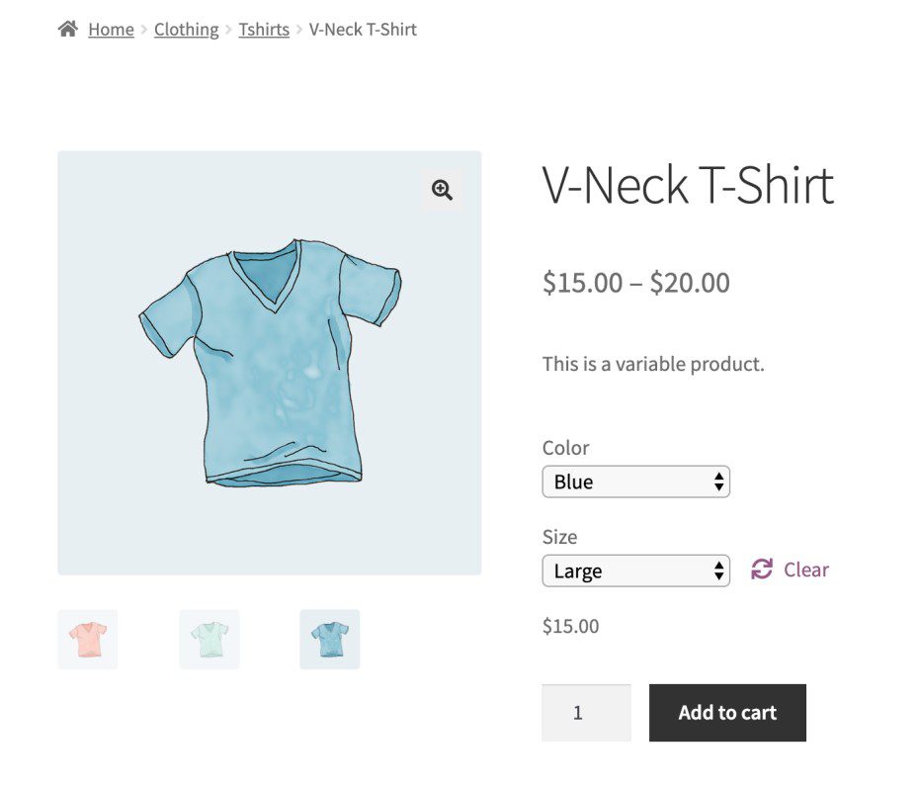The height and width of the screenshot is (788, 919).
Task: Click the refresh icon next to Clear
Action: click(x=759, y=569)
